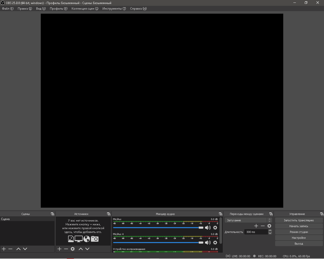
Task: Decrease transition duration with down arrow
Action: pos(270,233)
